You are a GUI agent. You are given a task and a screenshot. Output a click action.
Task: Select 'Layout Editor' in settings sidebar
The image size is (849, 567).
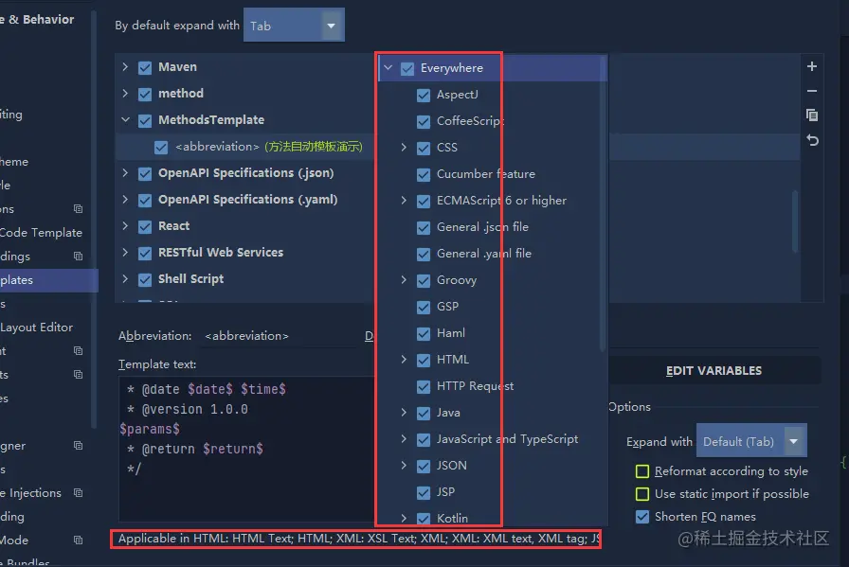(36, 328)
